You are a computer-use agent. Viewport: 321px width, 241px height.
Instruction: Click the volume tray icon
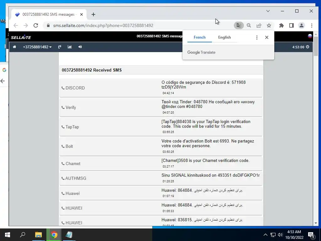(280, 235)
